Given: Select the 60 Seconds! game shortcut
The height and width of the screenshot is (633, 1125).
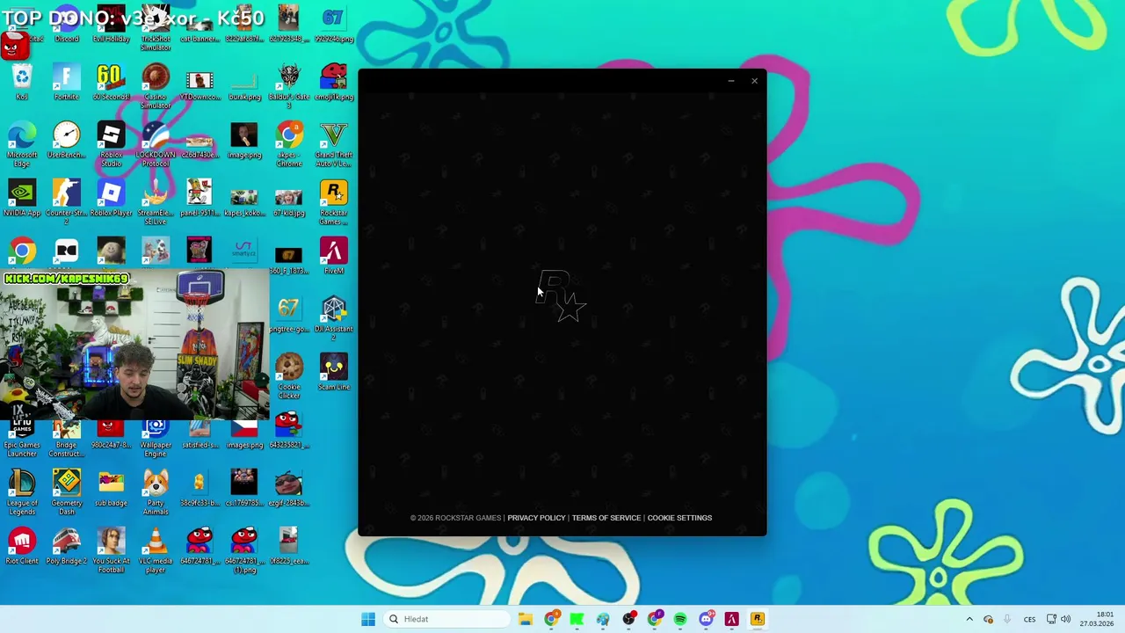Looking at the screenshot, I should click(x=111, y=82).
